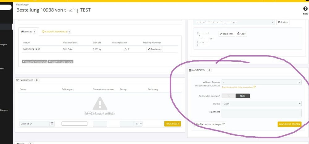Switch to the Warenrücksendungen tab

pos(56,31)
